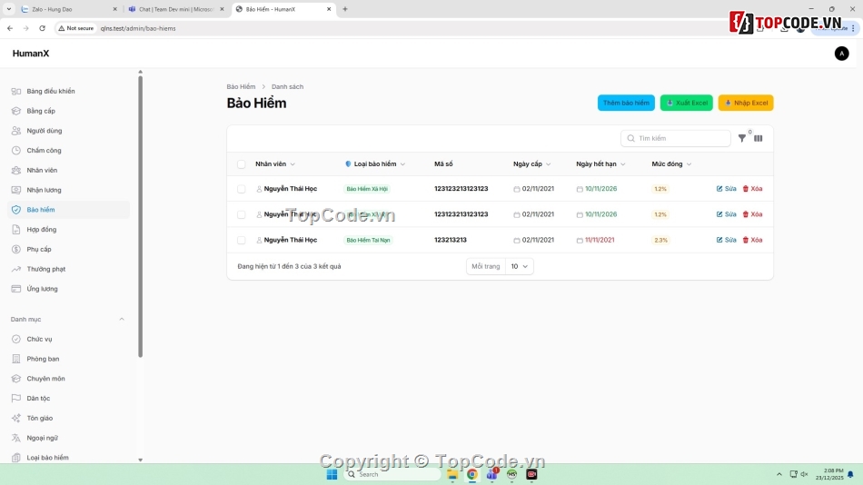Click the 2.3% contribution badge
Image resolution: width=863 pixels, height=485 pixels.
(660, 240)
